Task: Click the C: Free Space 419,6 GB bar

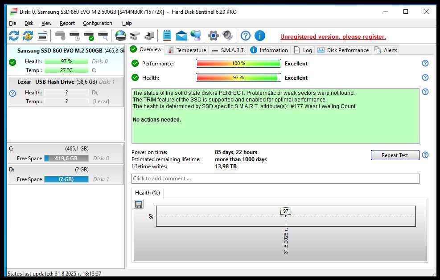Action: tap(66, 158)
